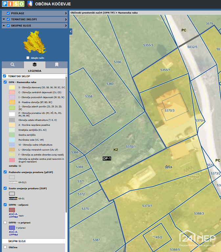Viewport: 221px width, 252px height.
Task: Expand TEMATSKI SKLOPI with the down triangle
Action: pos(4,19)
